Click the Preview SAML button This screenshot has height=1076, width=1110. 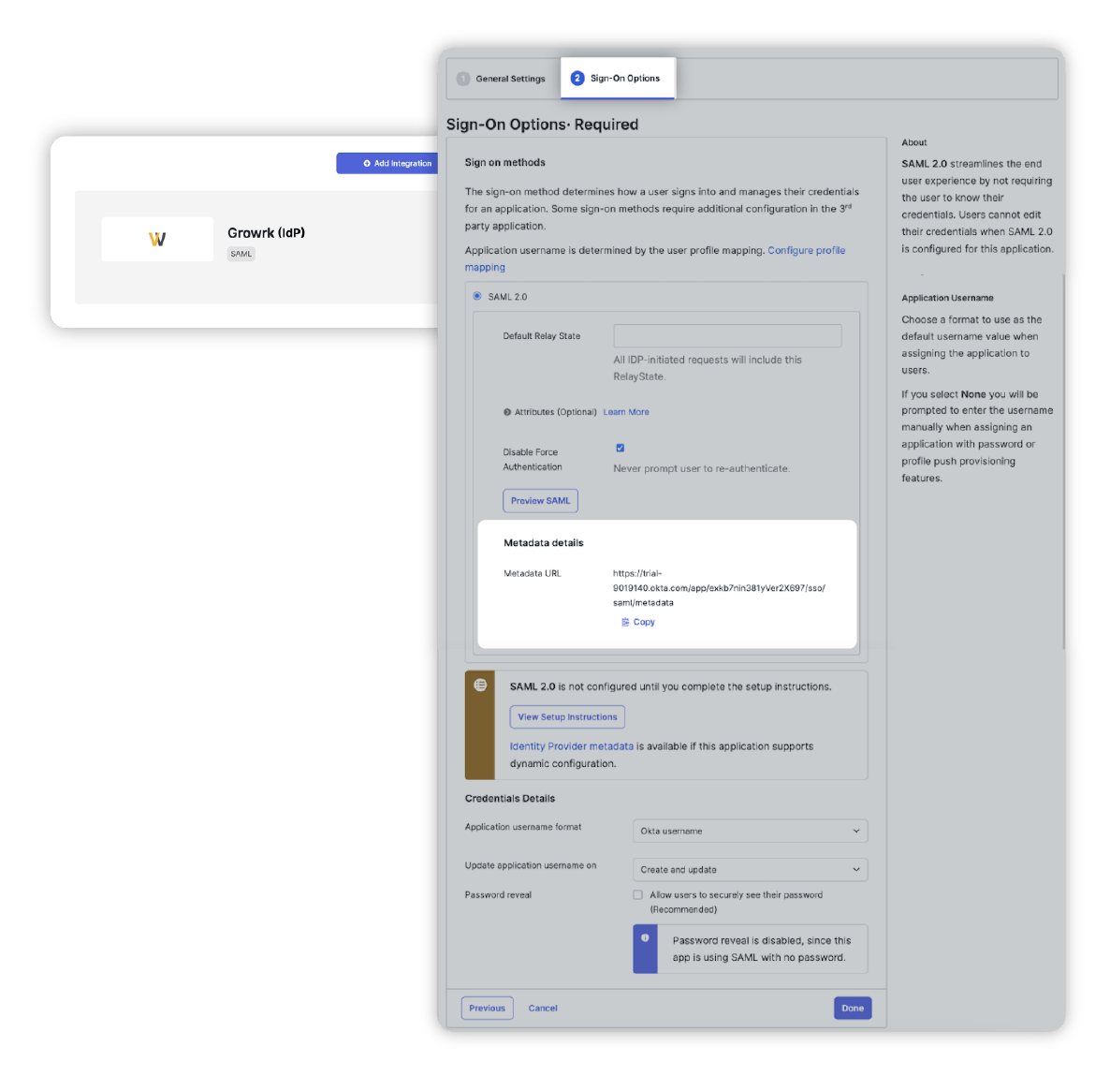[540, 500]
